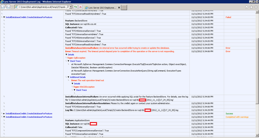Click the vertical scrollbar down arrow
Viewport: 259px width, 138px height.
coord(257,136)
